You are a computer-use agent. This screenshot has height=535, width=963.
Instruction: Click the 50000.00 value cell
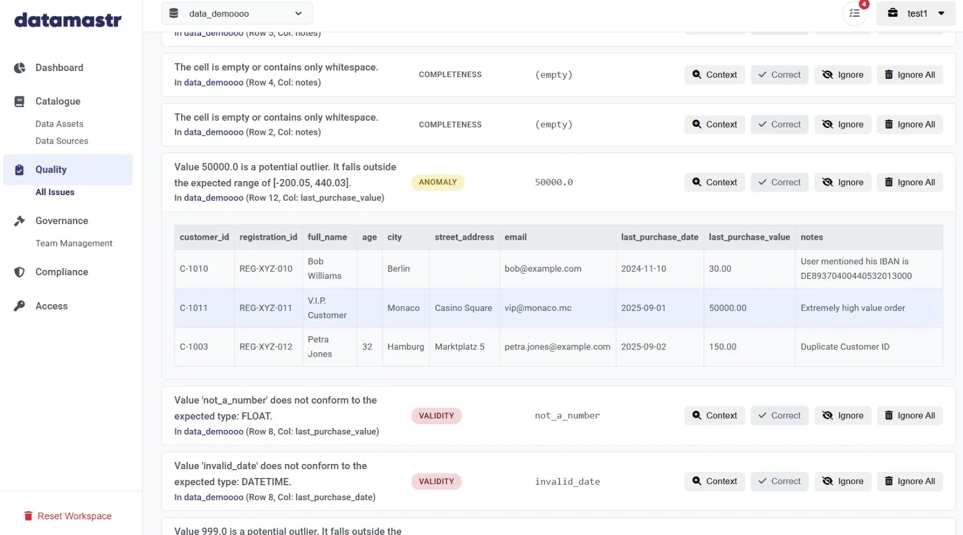click(749, 308)
